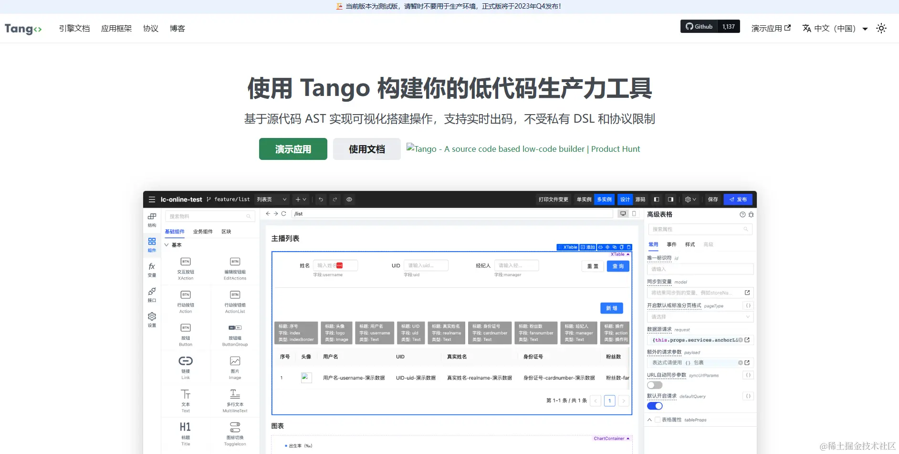Image resolution: width=899 pixels, height=454 pixels.
Task: Toggle expression mode for defaultQuery
Action: pyautogui.click(x=748, y=396)
